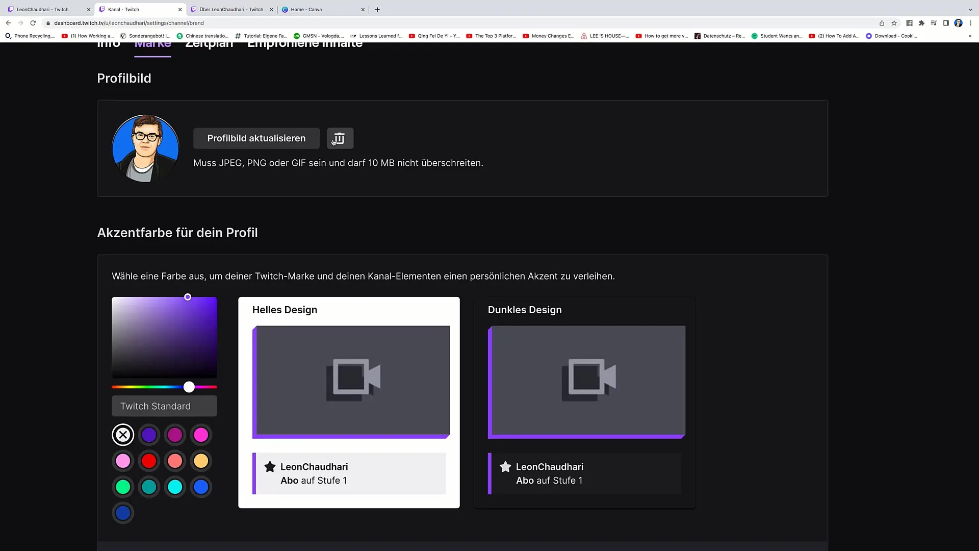979x551 pixels.
Task: Click the star icon next to LeonChaudhari
Action: [270, 466]
